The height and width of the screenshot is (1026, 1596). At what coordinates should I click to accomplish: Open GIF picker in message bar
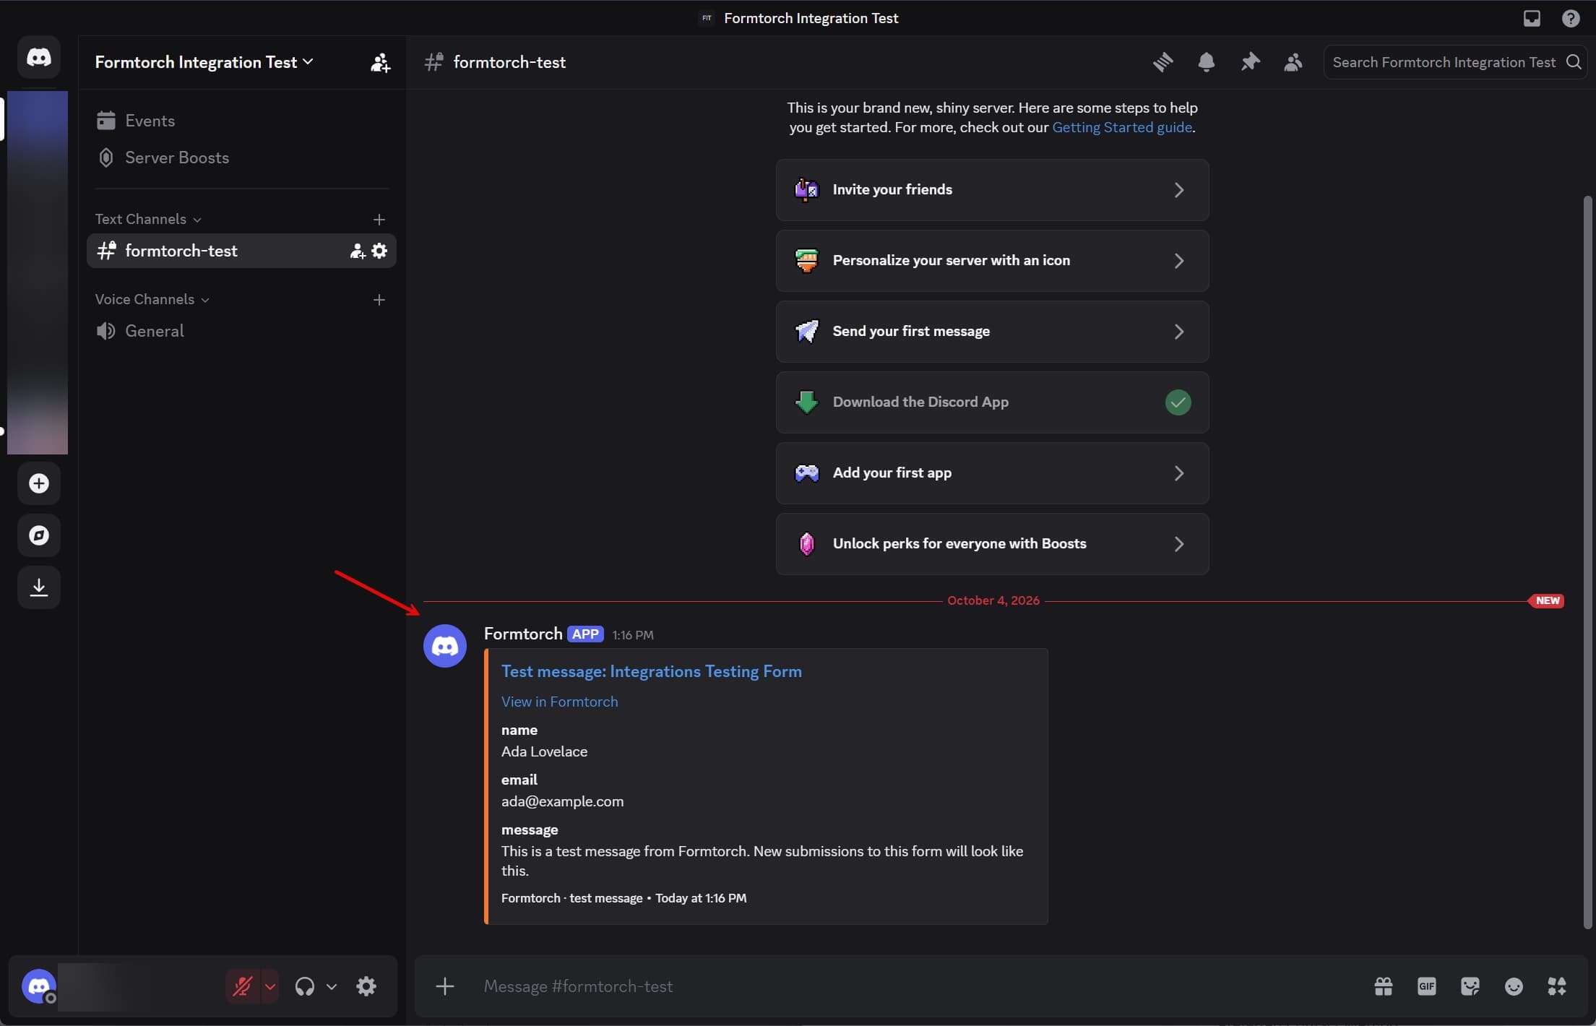(x=1427, y=986)
